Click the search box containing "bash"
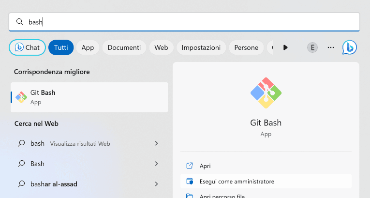 [x=184, y=22]
